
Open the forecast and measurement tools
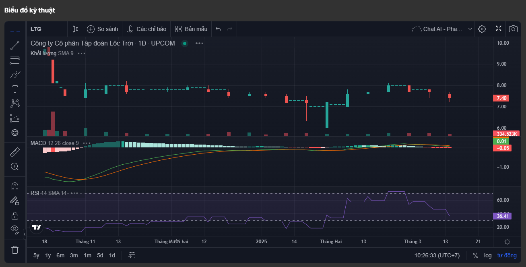[15, 118]
